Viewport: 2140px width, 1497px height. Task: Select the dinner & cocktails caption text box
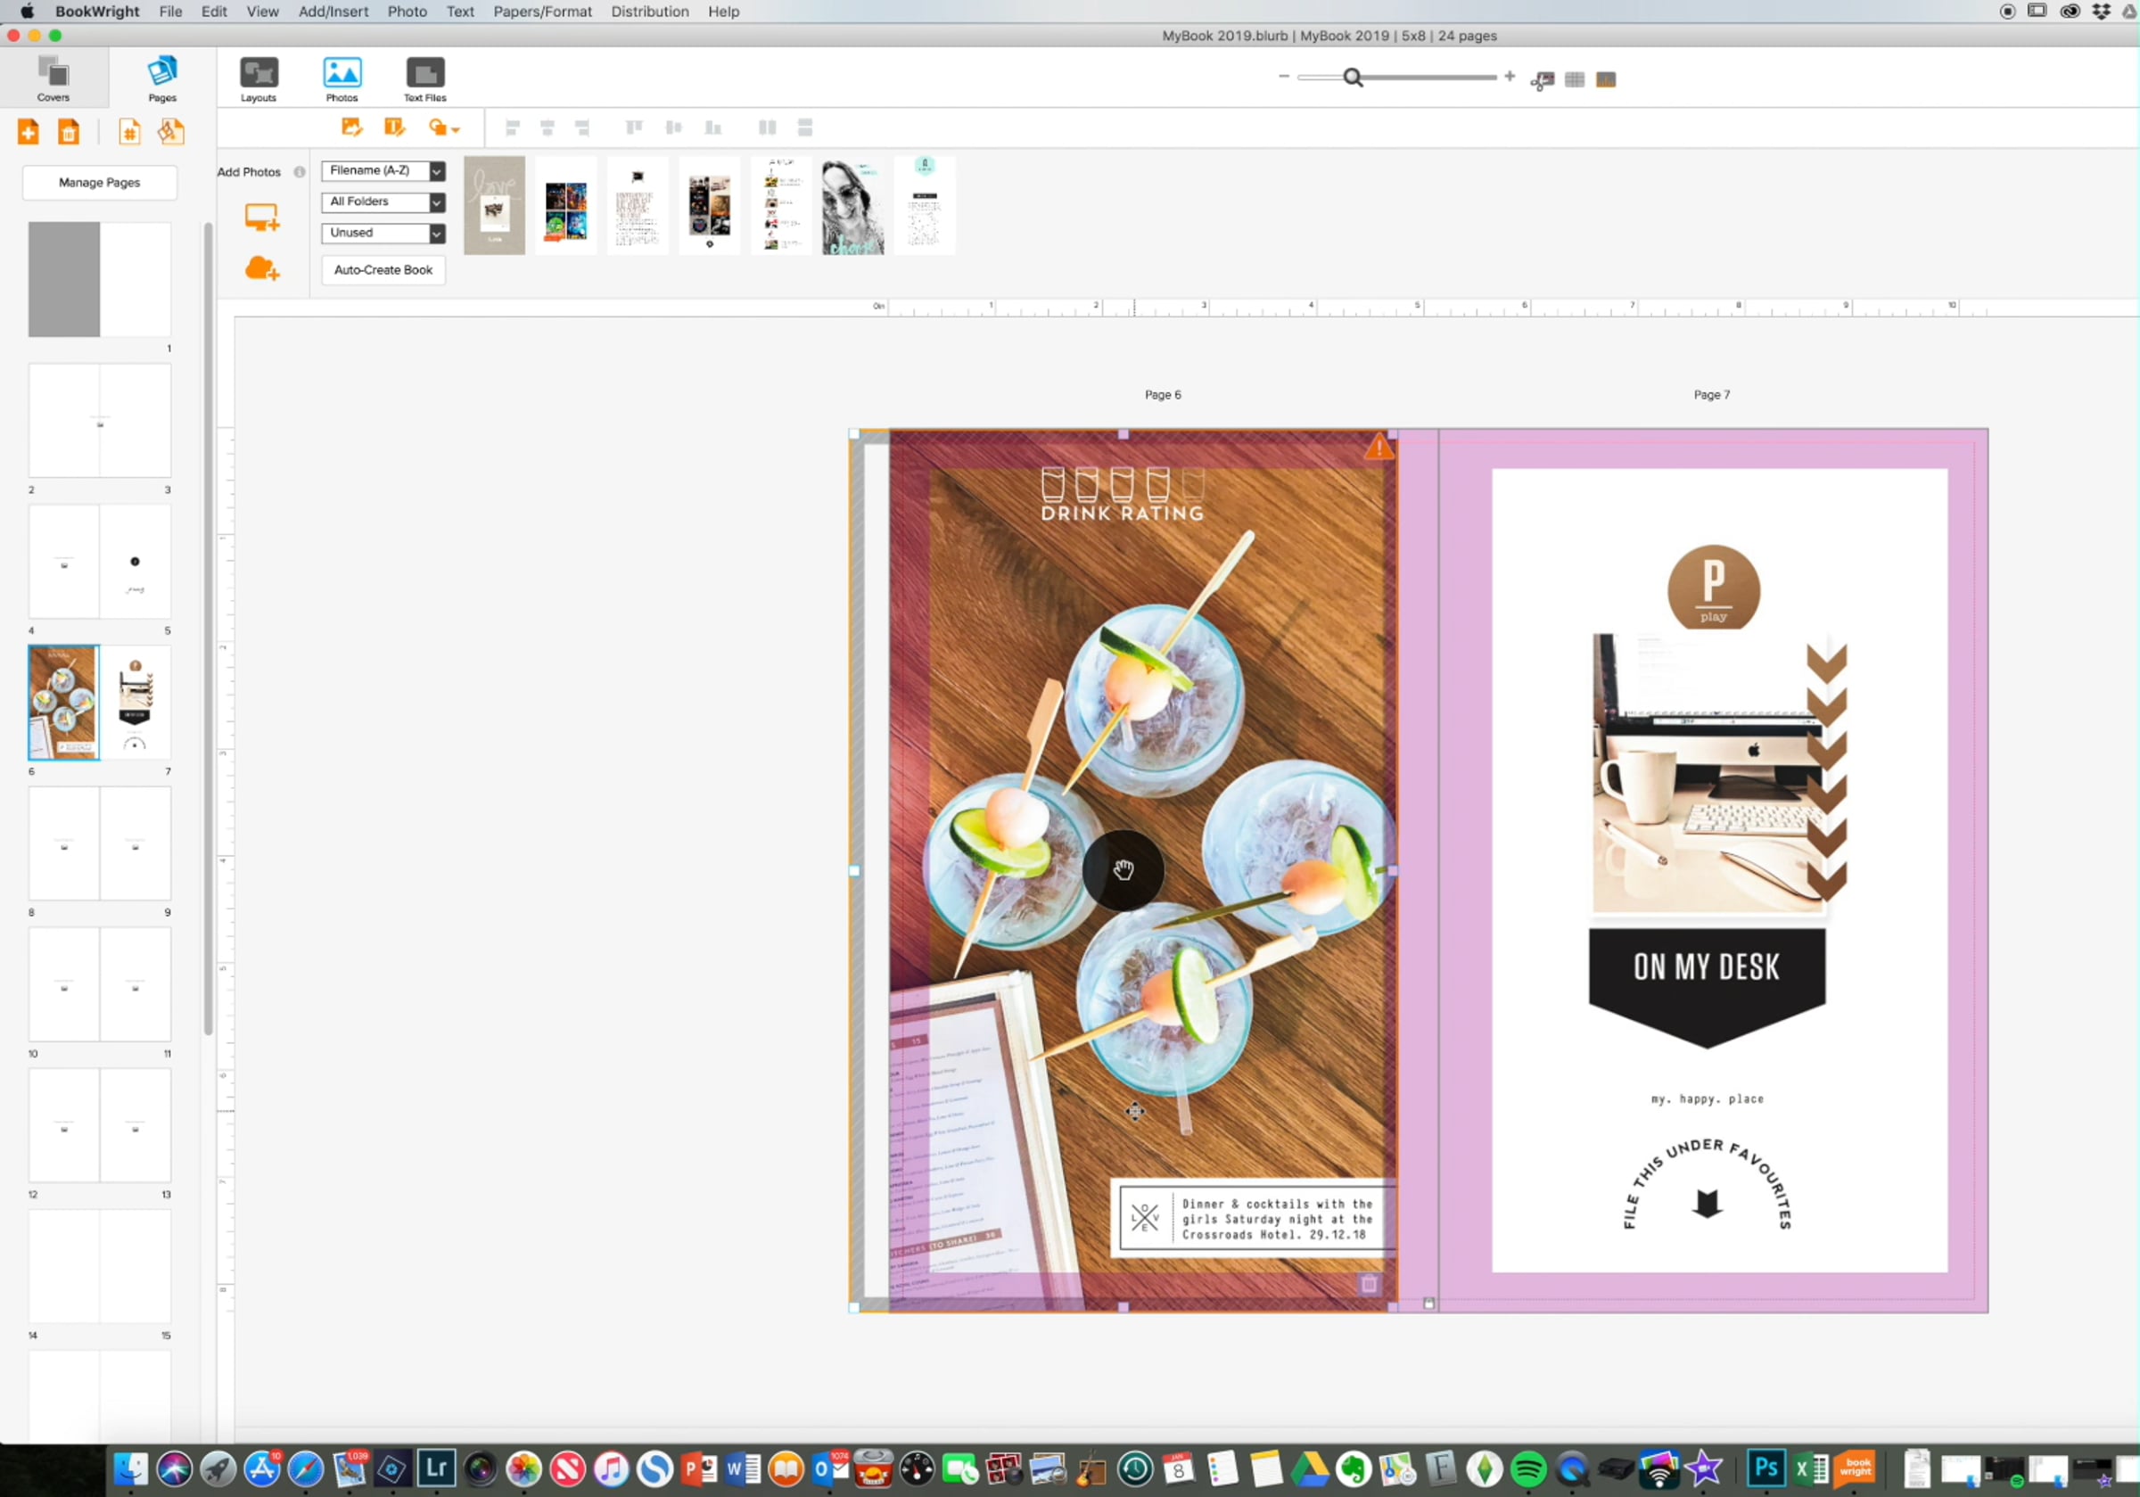(x=1255, y=1219)
